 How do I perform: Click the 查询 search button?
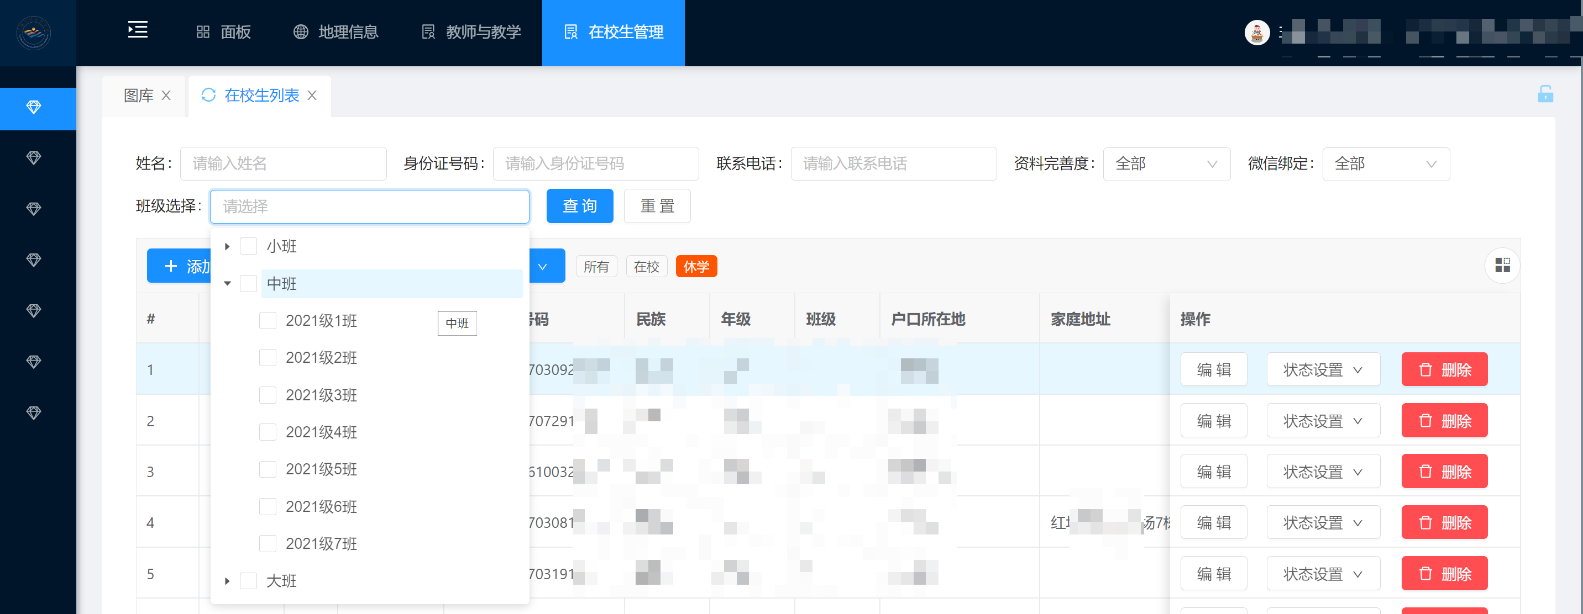coord(579,207)
